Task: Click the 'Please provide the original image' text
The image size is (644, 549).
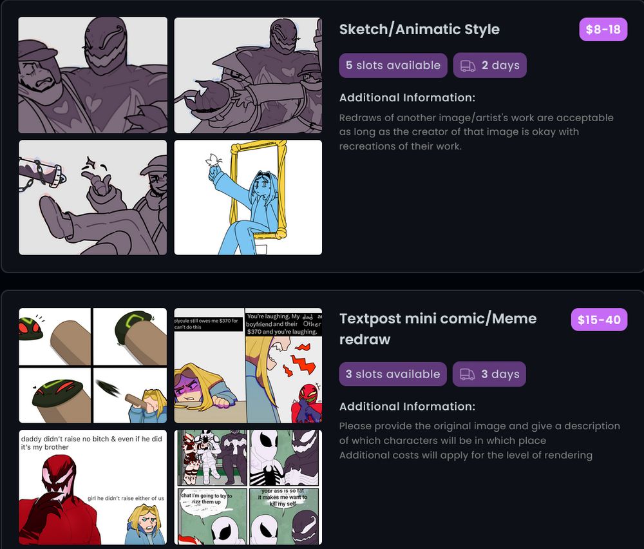Action: click(480, 433)
